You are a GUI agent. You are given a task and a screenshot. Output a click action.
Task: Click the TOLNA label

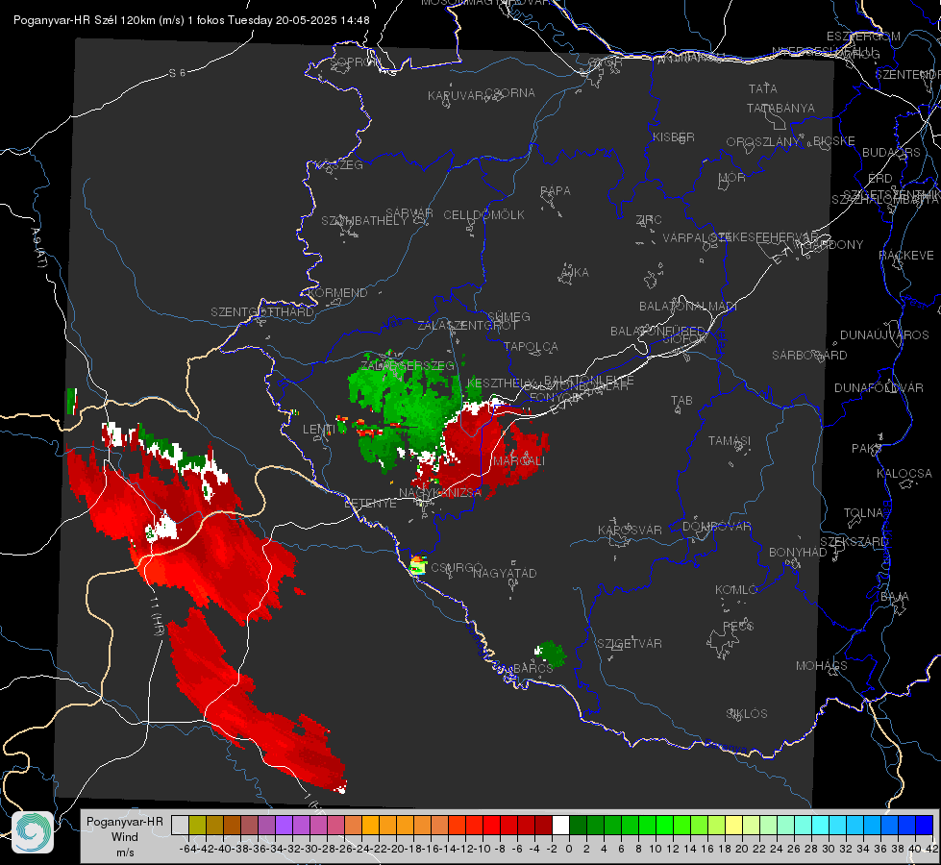[863, 513]
